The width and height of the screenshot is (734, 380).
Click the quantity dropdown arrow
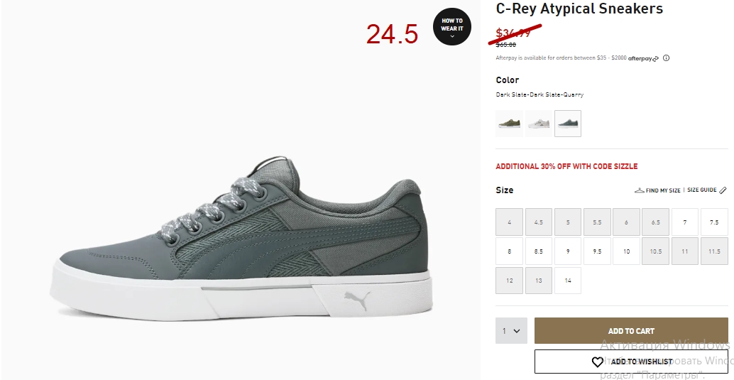click(517, 331)
